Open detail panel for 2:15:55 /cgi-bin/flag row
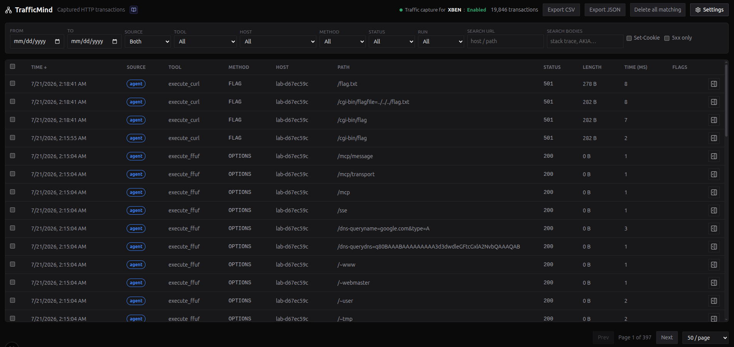The image size is (734, 347). pos(714,138)
